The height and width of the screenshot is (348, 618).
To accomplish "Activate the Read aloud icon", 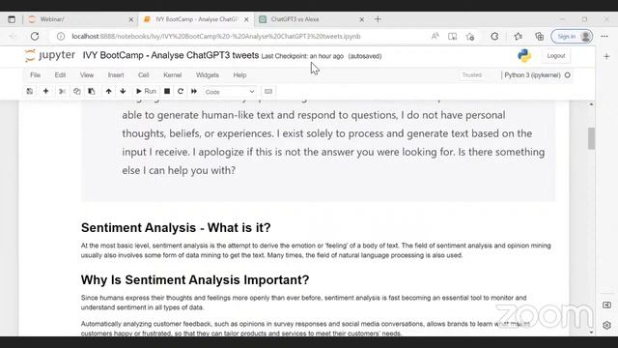I will point(435,37).
